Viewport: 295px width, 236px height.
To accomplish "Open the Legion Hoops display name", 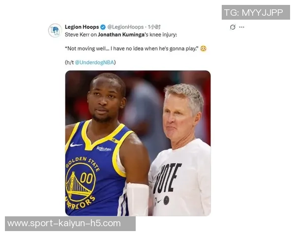I will pyautogui.click(x=82, y=27).
